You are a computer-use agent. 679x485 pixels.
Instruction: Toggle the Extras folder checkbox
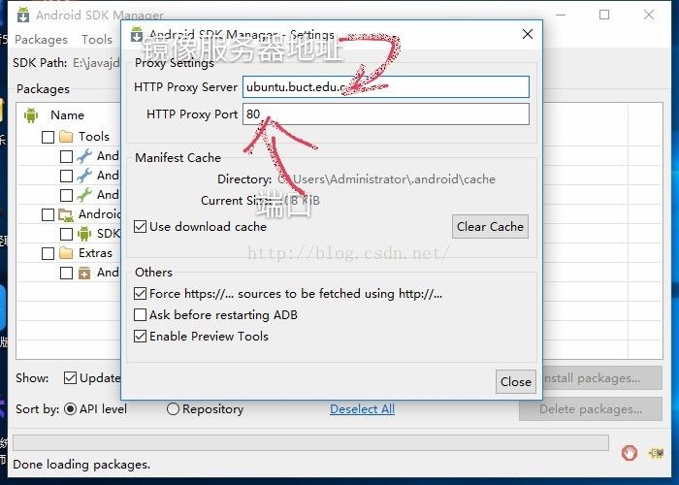tap(48, 253)
